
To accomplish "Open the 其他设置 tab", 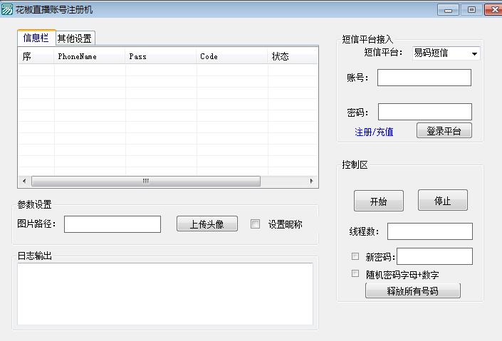I will [x=75, y=38].
